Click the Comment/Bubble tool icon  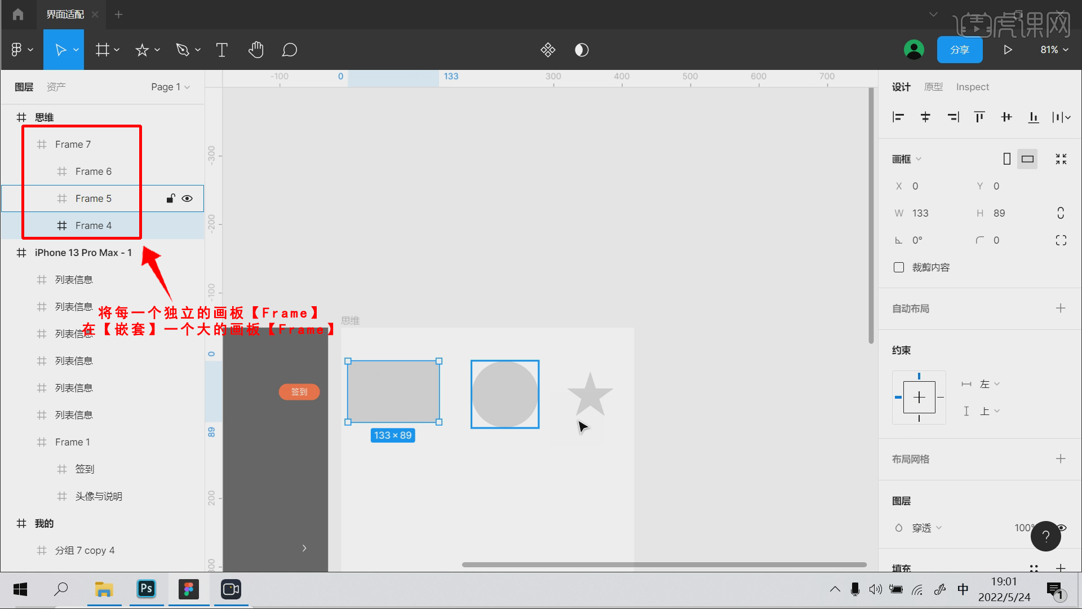pos(289,50)
